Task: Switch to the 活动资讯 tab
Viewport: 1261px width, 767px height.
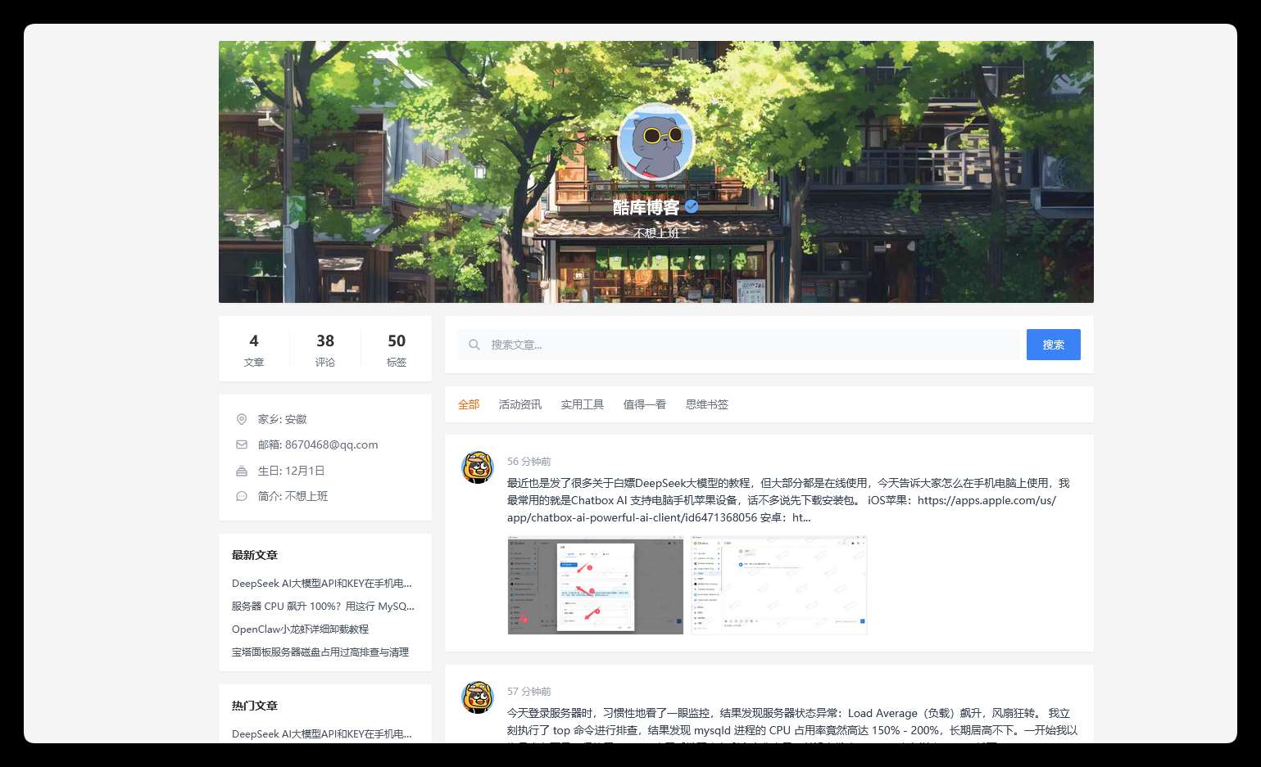Action: tap(520, 404)
